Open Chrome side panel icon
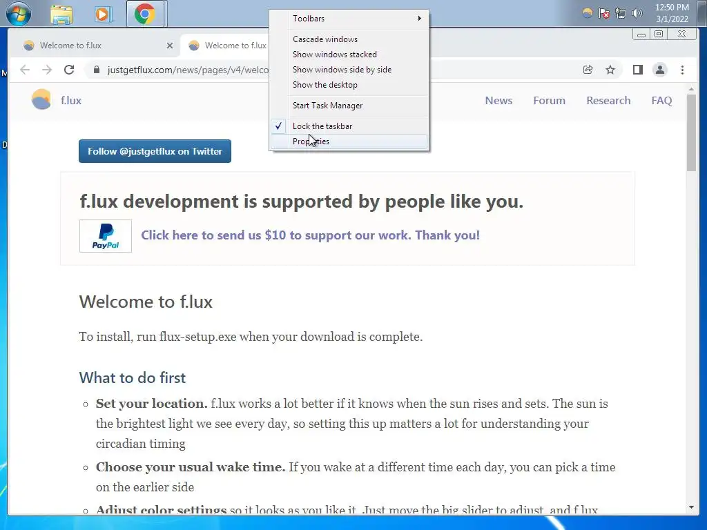707x530 pixels. pos(637,70)
